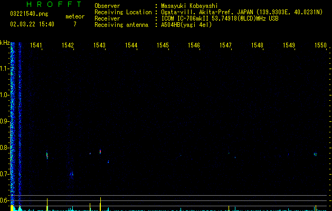
Task: Click the 1546 time axis marker
Action: pyautogui.click(x=194, y=45)
